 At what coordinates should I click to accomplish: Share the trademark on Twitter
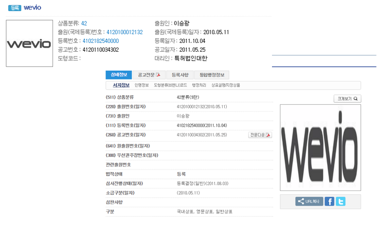coord(341,201)
